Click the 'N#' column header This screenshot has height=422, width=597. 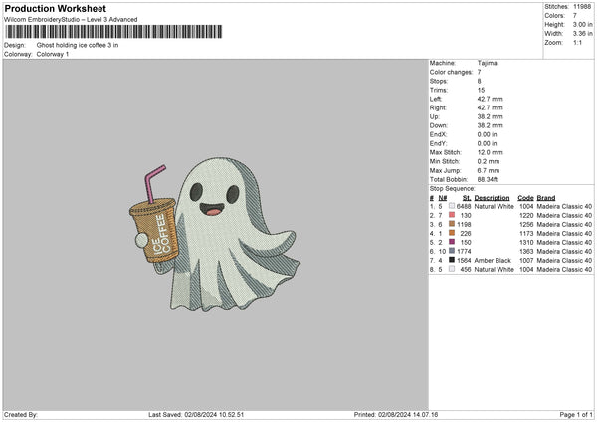[443, 198]
